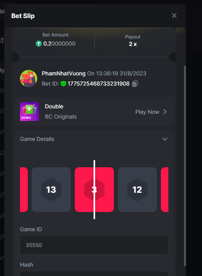The height and width of the screenshot is (276, 202).
Task: Select the gray tile numbered 12
Action: click(x=137, y=190)
